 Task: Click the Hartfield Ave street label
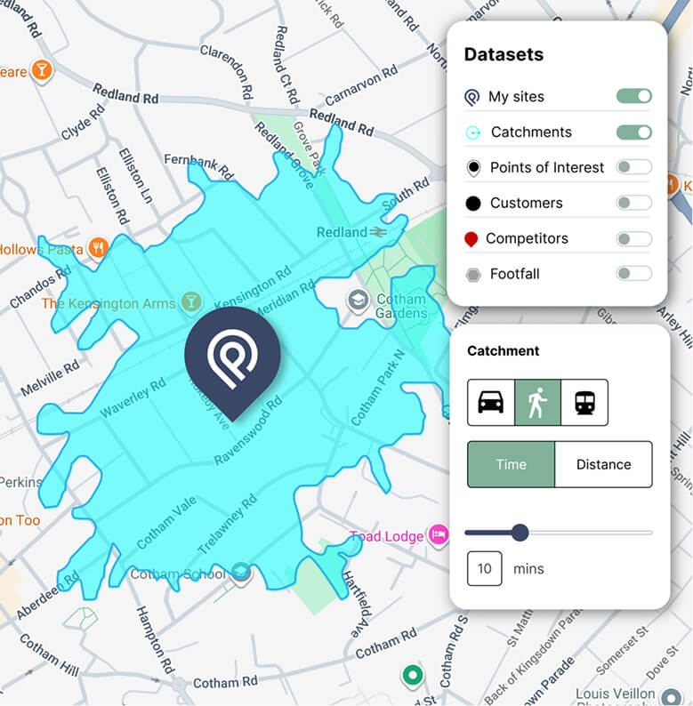coord(357,604)
